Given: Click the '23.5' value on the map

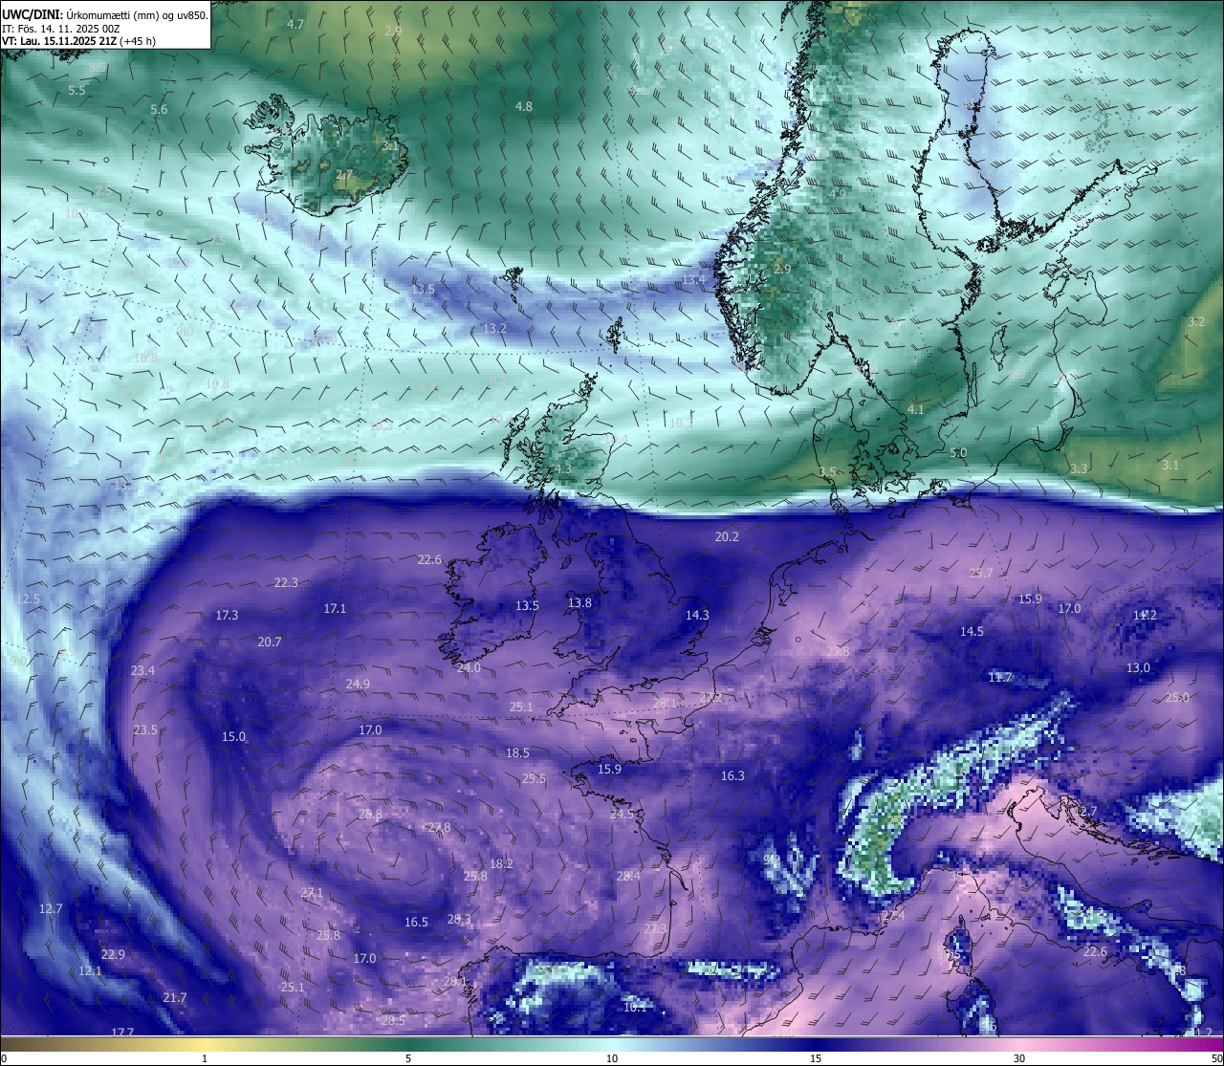Looking at the screenshot, I should 145,730.
